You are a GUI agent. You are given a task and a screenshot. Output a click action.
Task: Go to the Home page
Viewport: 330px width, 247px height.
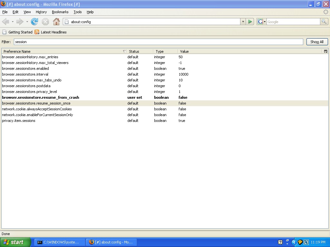pyautogui.click(x=56, y=22)
